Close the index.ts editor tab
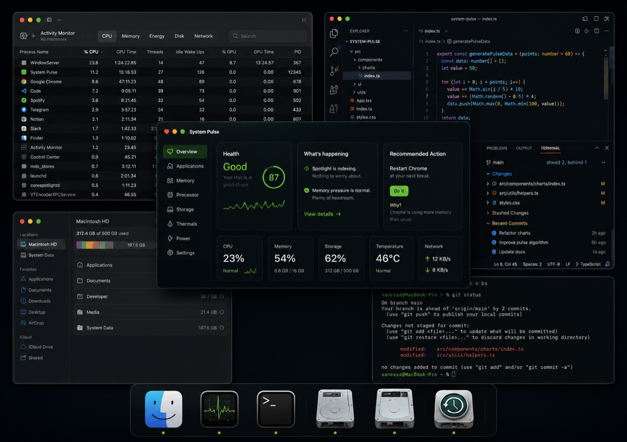Screen dimensions: 627x442 (446, 31)
